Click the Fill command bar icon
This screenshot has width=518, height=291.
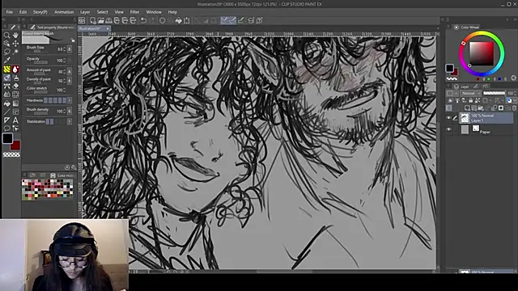(x=178, y=20)
